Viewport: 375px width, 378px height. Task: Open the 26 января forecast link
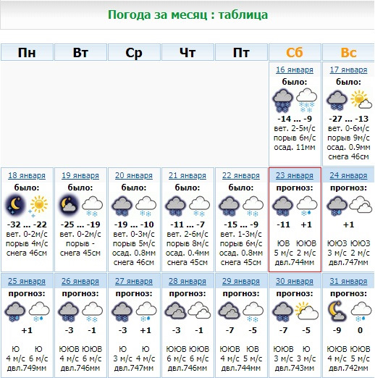[x=80, y=281]
